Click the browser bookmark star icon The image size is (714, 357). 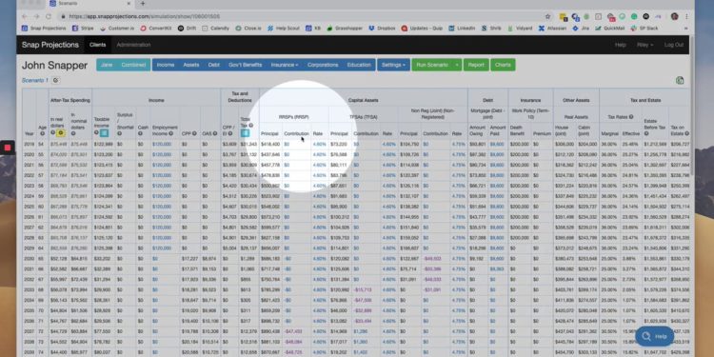(547, 16)
